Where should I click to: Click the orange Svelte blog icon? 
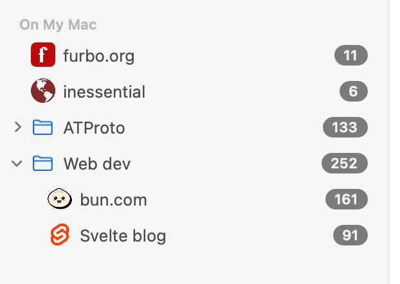(60, 236)
